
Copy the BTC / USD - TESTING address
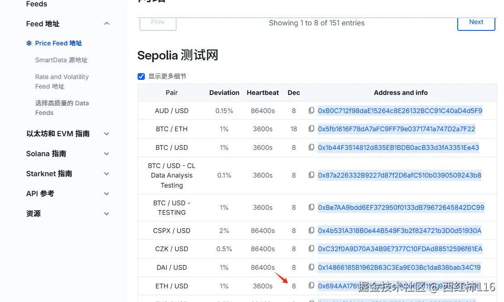pyautogui.click(x=311, y=208)
